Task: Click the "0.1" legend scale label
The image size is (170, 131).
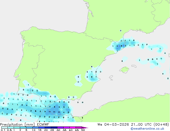Action: tap(3, 130)
